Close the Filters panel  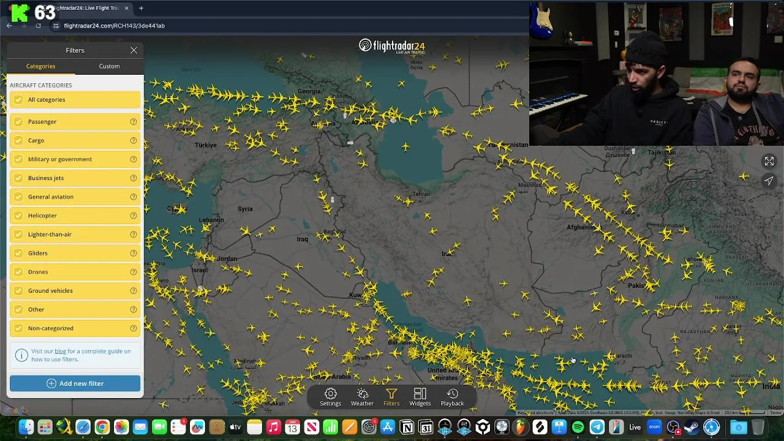click(134, 50)
